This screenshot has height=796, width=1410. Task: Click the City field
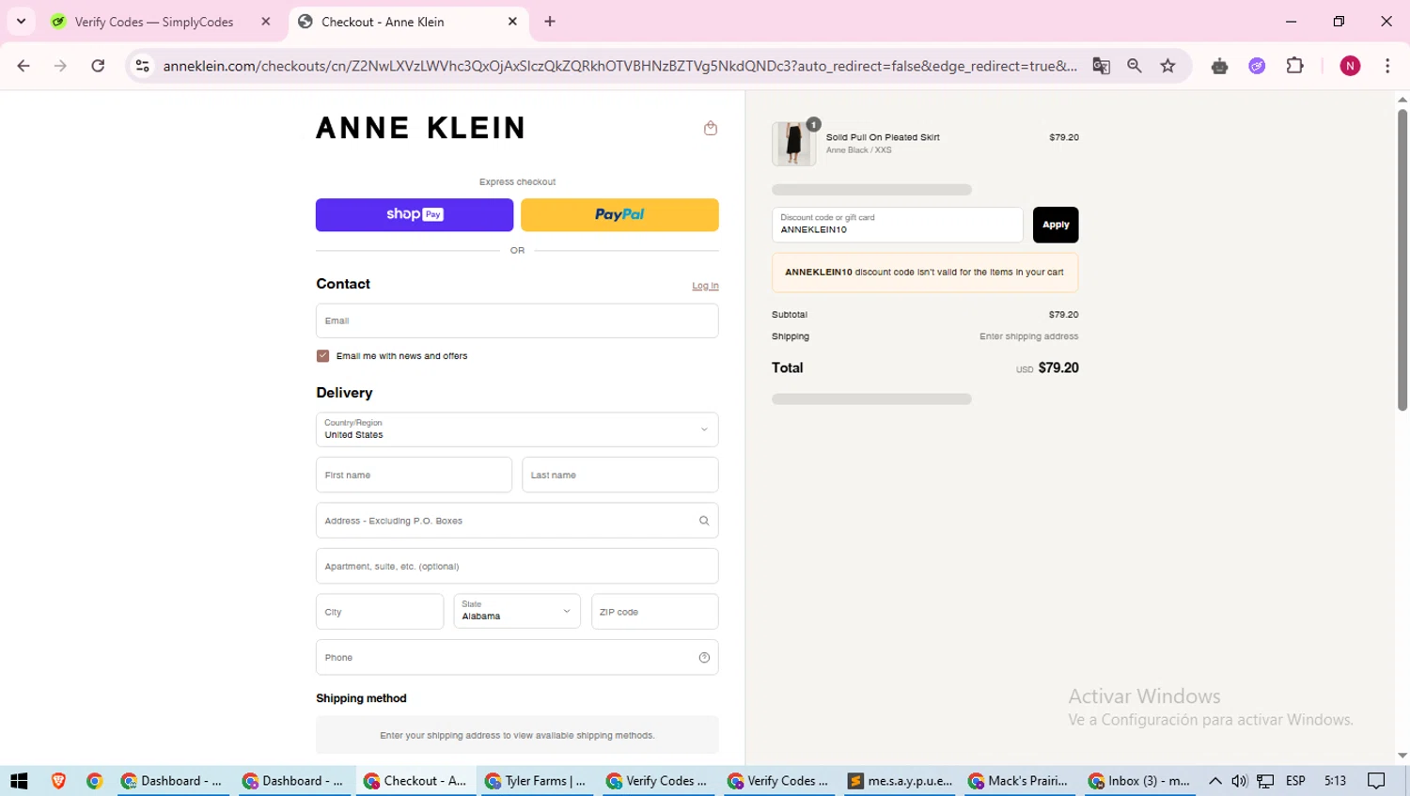point(380,612)
